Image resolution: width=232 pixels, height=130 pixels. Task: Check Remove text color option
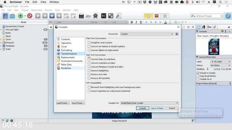click(x=89, y=74)
